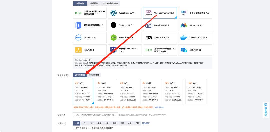Click the help icon beside 实例套餐
Viewport: 270px width, 132px height.
click(67, 75)
